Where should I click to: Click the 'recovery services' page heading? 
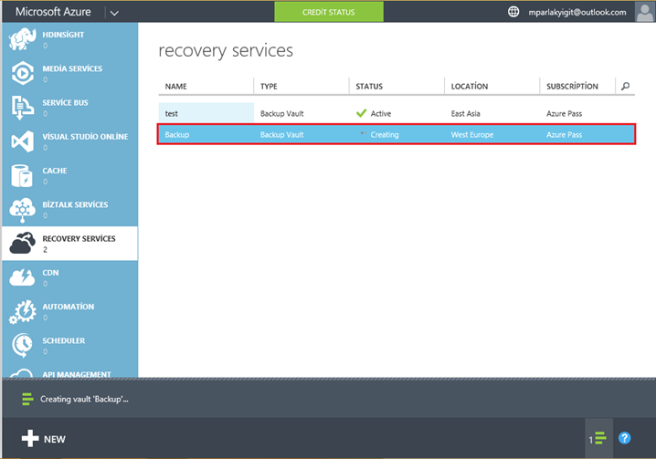point(226,50)
